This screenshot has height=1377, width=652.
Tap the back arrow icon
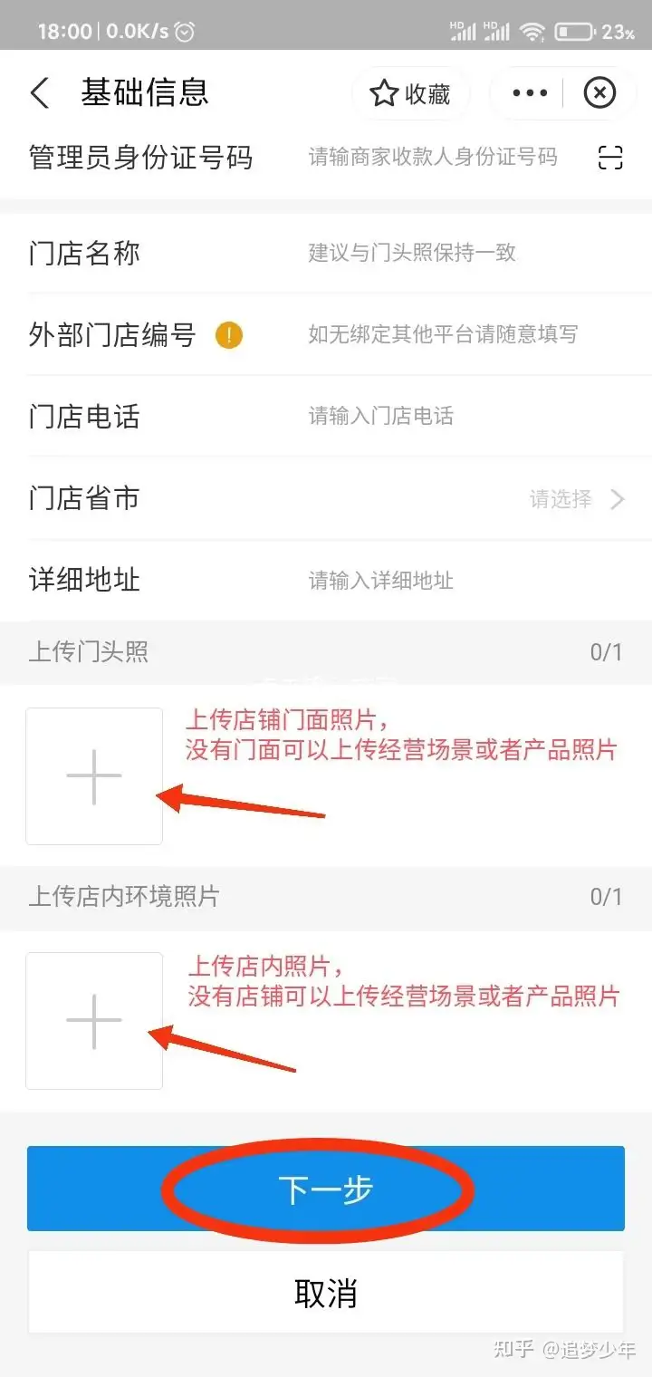(40, 93)
